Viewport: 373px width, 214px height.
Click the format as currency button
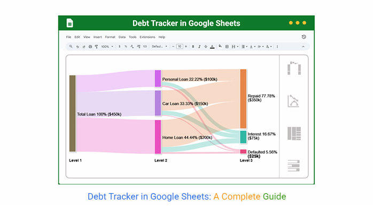click(x=119, y=47)
